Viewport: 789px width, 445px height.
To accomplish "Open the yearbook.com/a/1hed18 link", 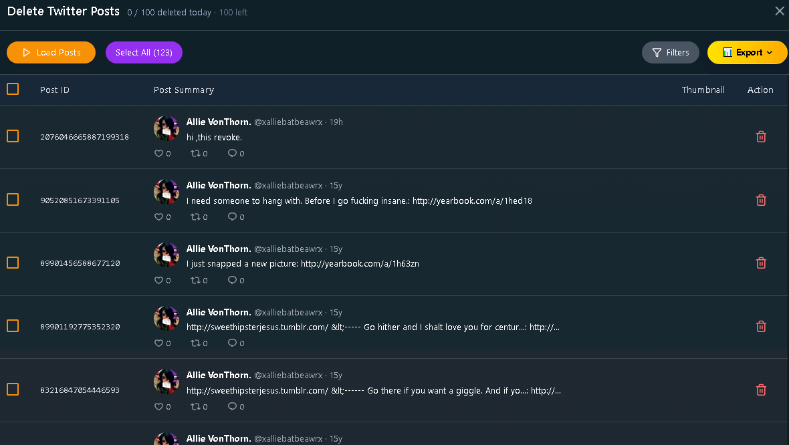I will point(472,200).
